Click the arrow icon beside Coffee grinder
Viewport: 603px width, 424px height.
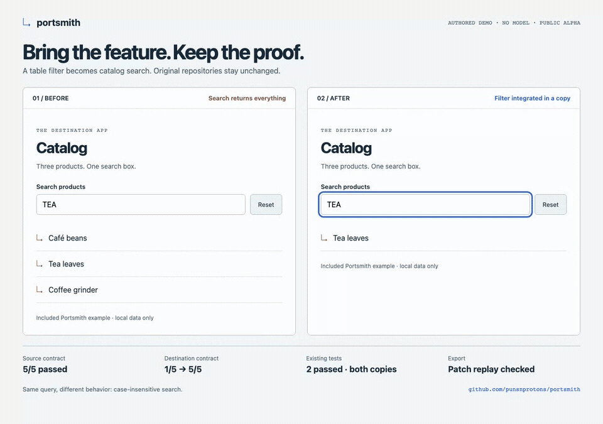coord(39,290)
